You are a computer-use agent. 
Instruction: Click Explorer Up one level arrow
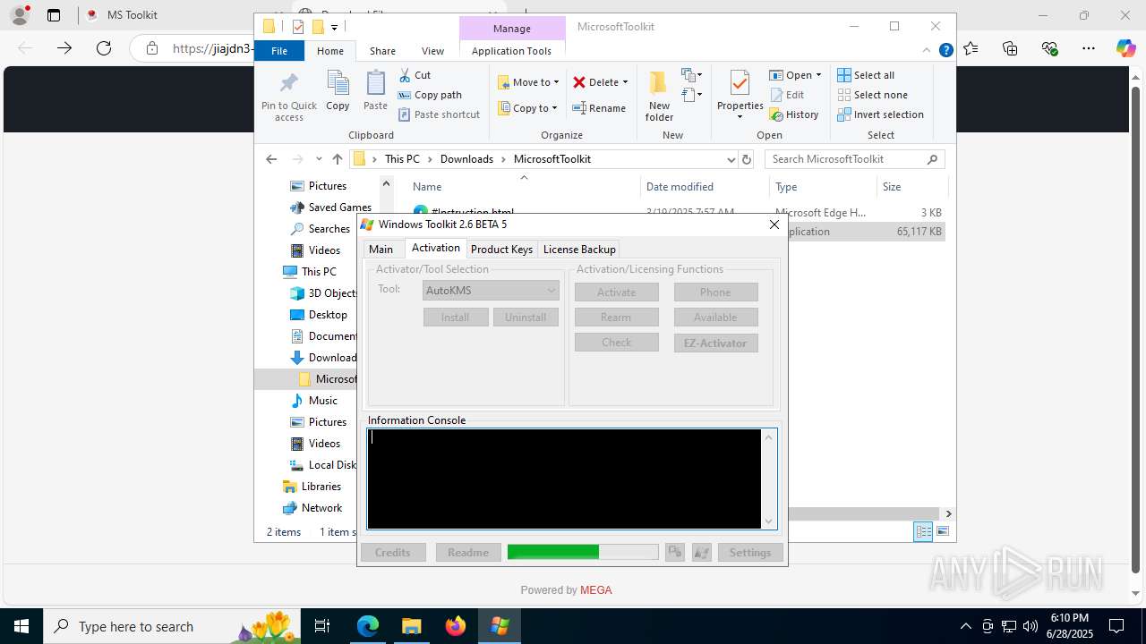[337, 159]
